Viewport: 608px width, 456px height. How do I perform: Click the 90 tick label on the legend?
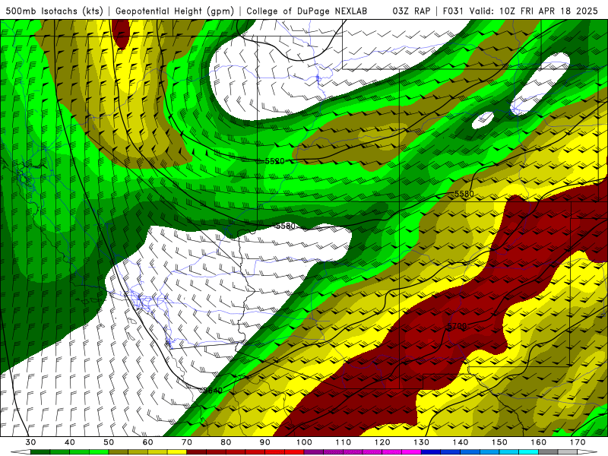[265, 442]
